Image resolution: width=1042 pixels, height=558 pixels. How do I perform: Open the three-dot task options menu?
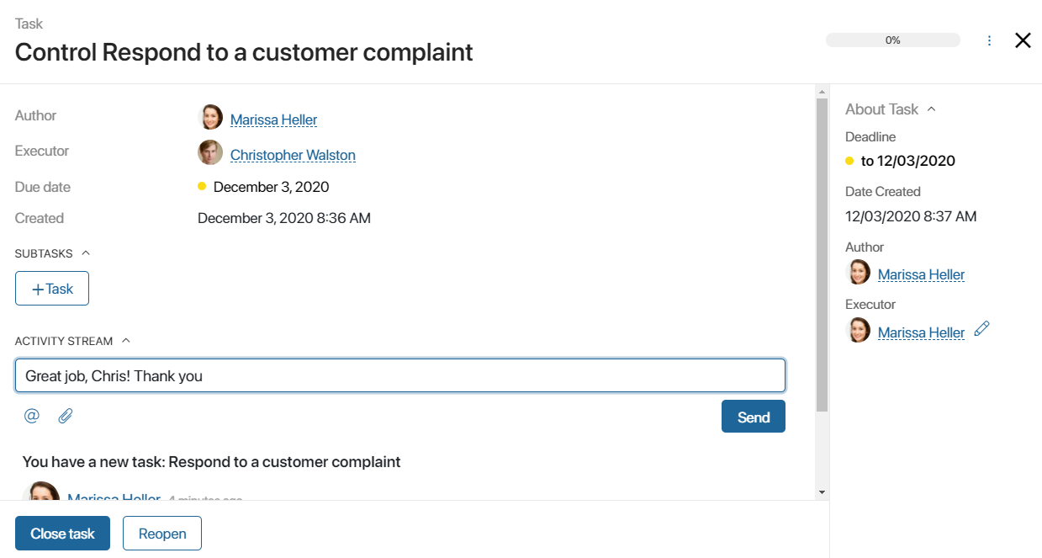tap(989, 40)
